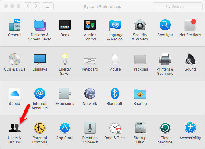The image size is (205, 149).
Task: Click the magnifier icon in Search field
Action: (x=168, y=6)
